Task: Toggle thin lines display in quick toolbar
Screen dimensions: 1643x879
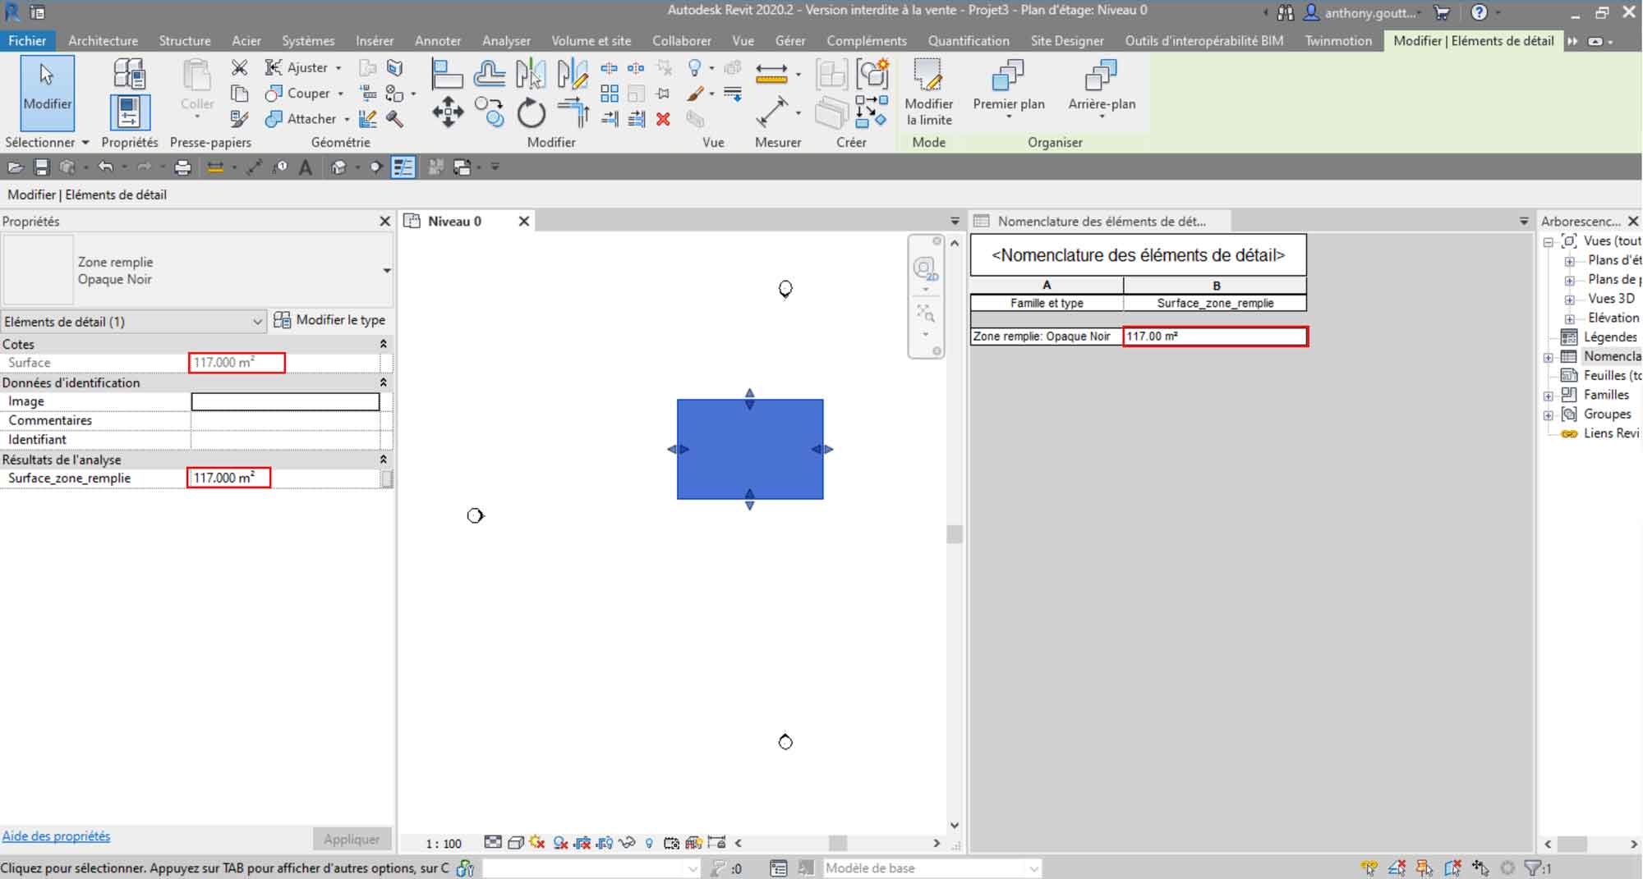Action: (x=403, y=167)
